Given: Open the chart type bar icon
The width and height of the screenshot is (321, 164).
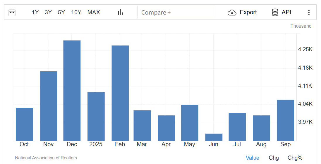Looking at the screenshot, I should [120, 12].
